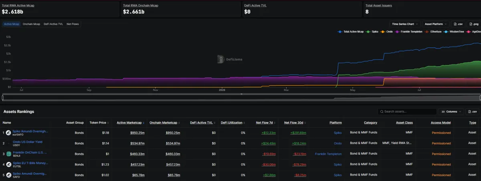Open the Ondo platform link
This screenshot has height=181, width=481.
[338, 143]
